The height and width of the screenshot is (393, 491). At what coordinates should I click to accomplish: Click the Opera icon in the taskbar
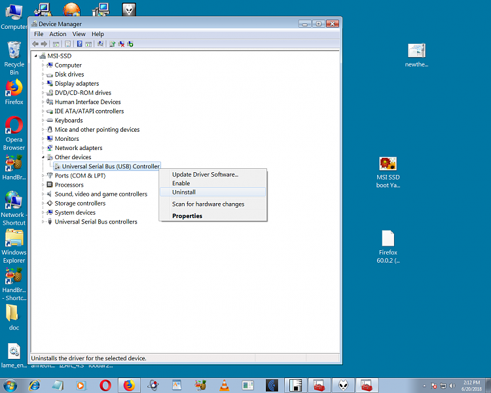(x=105, y=385)
